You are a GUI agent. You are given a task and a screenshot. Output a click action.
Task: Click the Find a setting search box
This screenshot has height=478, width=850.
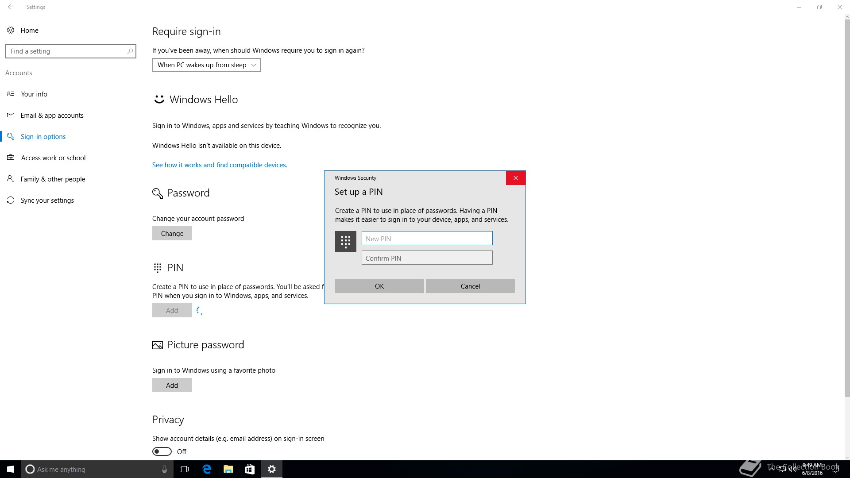pos(71,51)
